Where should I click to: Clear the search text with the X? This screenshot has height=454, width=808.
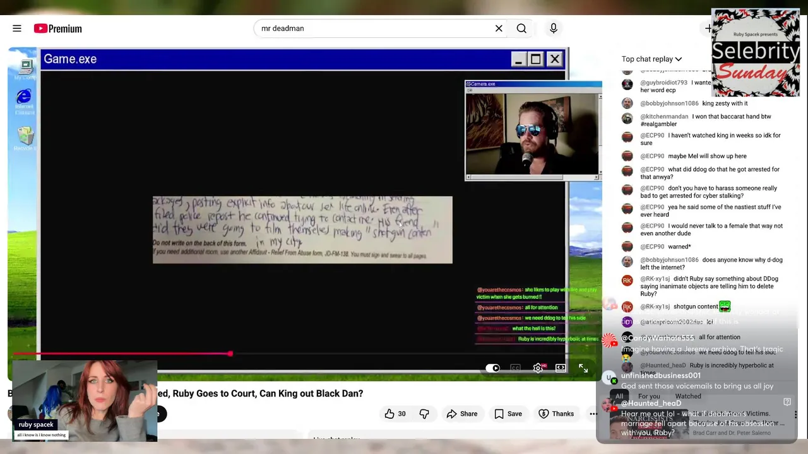tap(499, 28)
